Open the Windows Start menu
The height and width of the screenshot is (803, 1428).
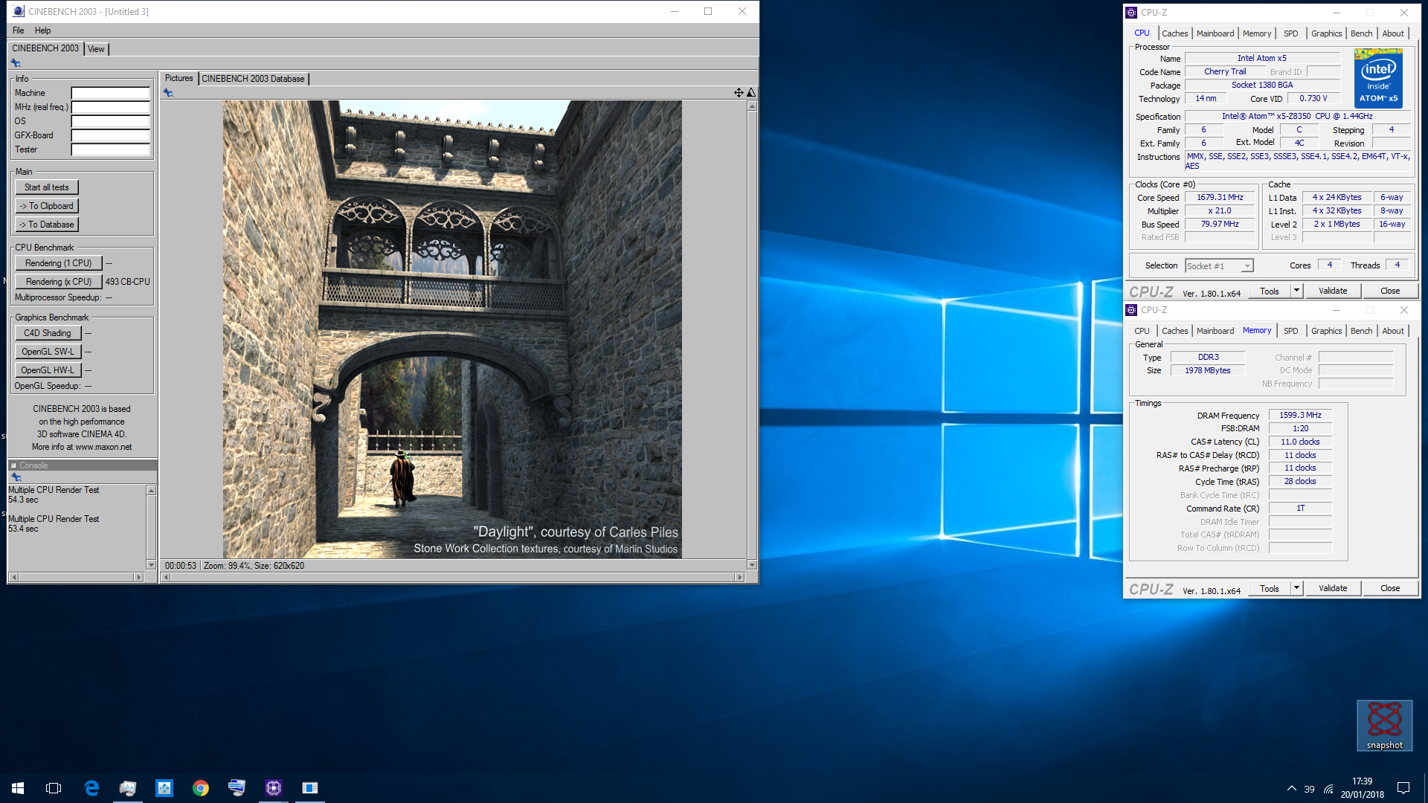(x=18, y=787)
